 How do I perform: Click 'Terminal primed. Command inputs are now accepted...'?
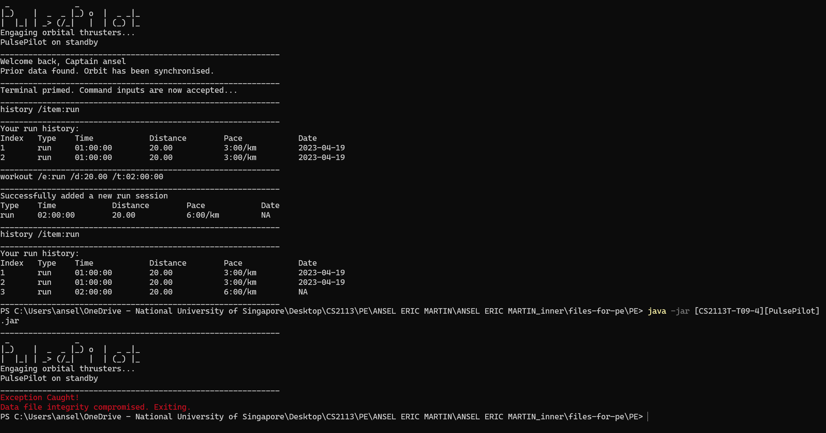(119, 90)
